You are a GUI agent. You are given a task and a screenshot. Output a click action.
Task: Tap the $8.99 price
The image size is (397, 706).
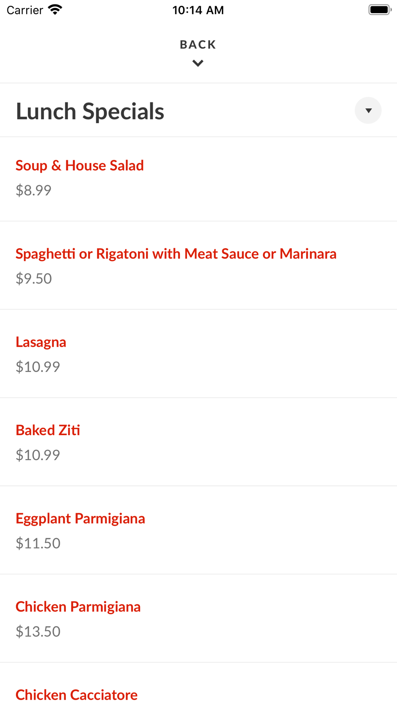tap(34, 191)
